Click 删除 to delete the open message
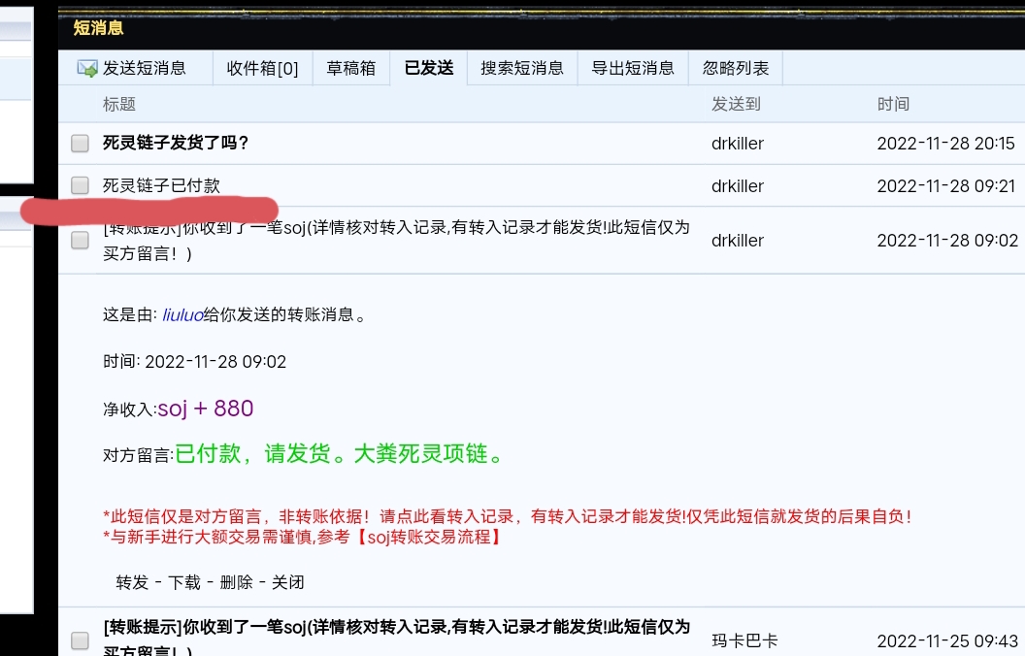 [236, 582]
